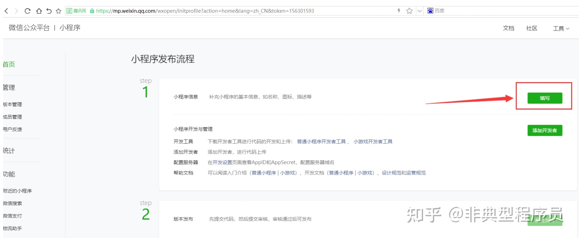Open 物流助手 in the sidebar
Screen dimensions: 579x238
click(x=13, y=228)
